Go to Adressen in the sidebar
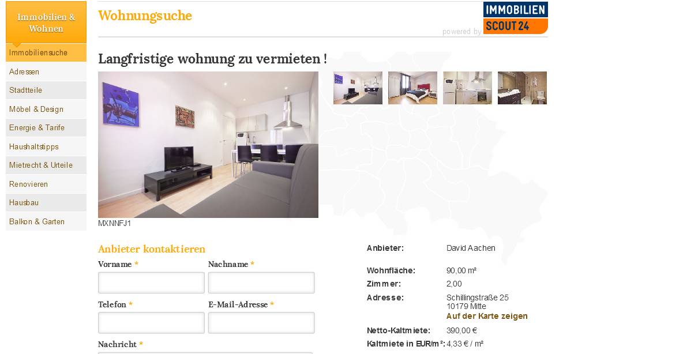 click(46, 71)
